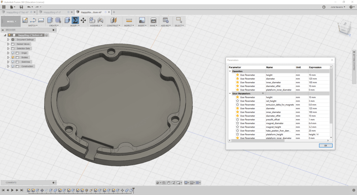This screenshot has height=195, width=357.
Task: Open the CONSTRUCT menu
Action: tap(114, 26)
